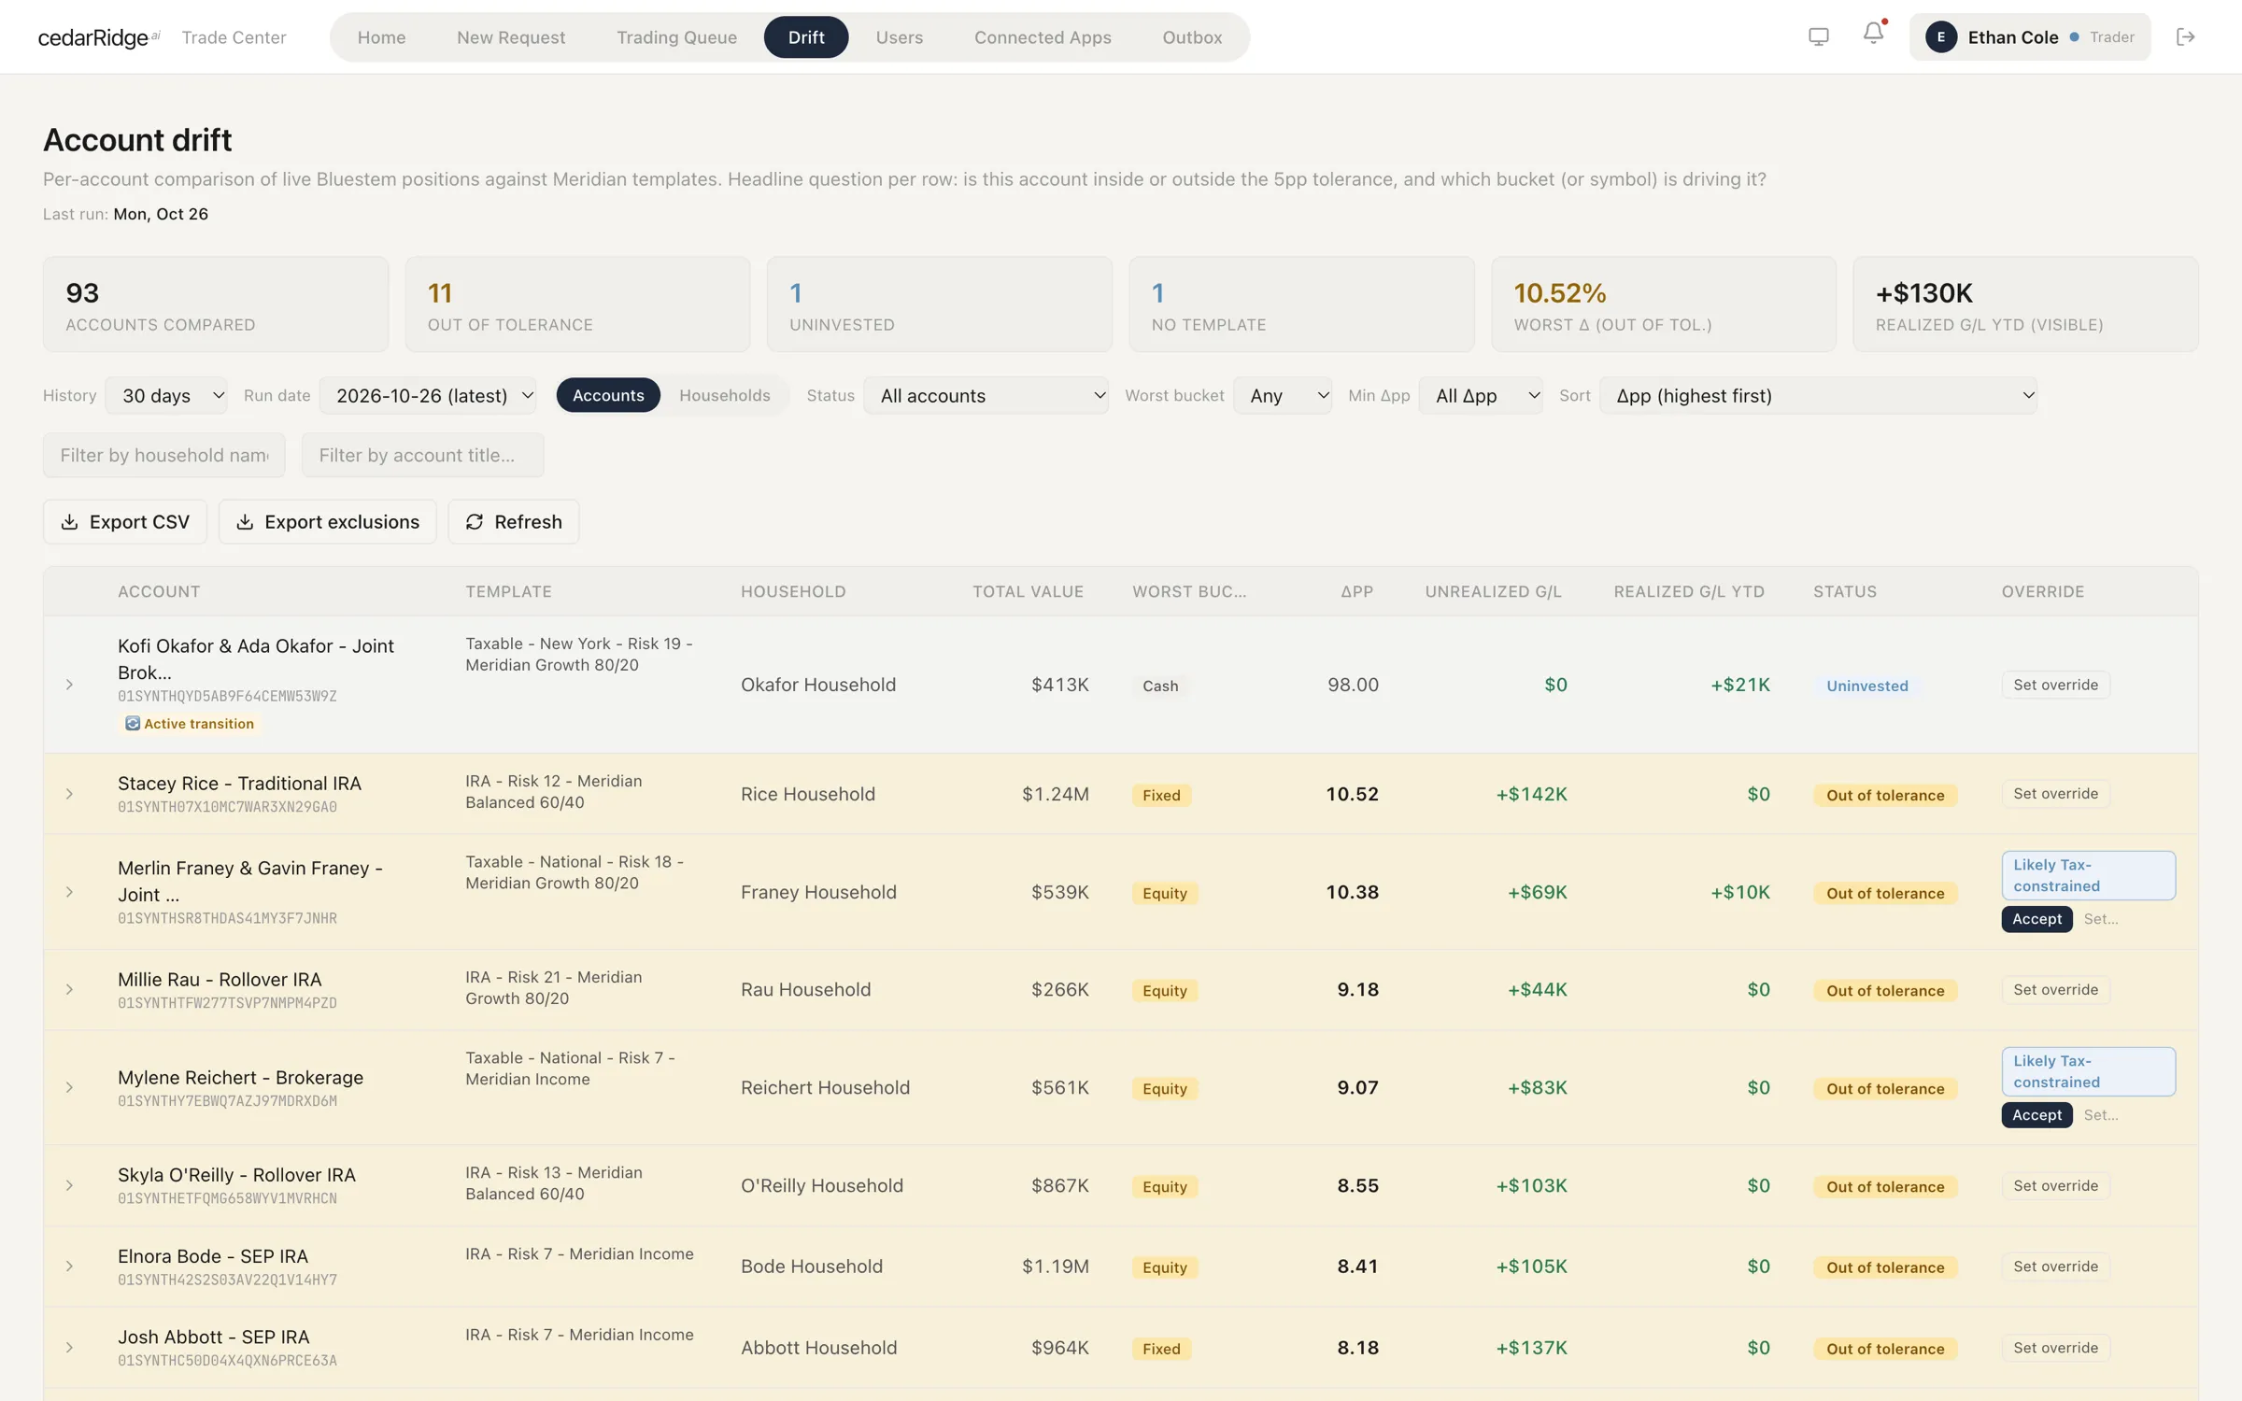Open the Run date dropdown
This screenshot has width=2242, height=1401.
(428, 395)
